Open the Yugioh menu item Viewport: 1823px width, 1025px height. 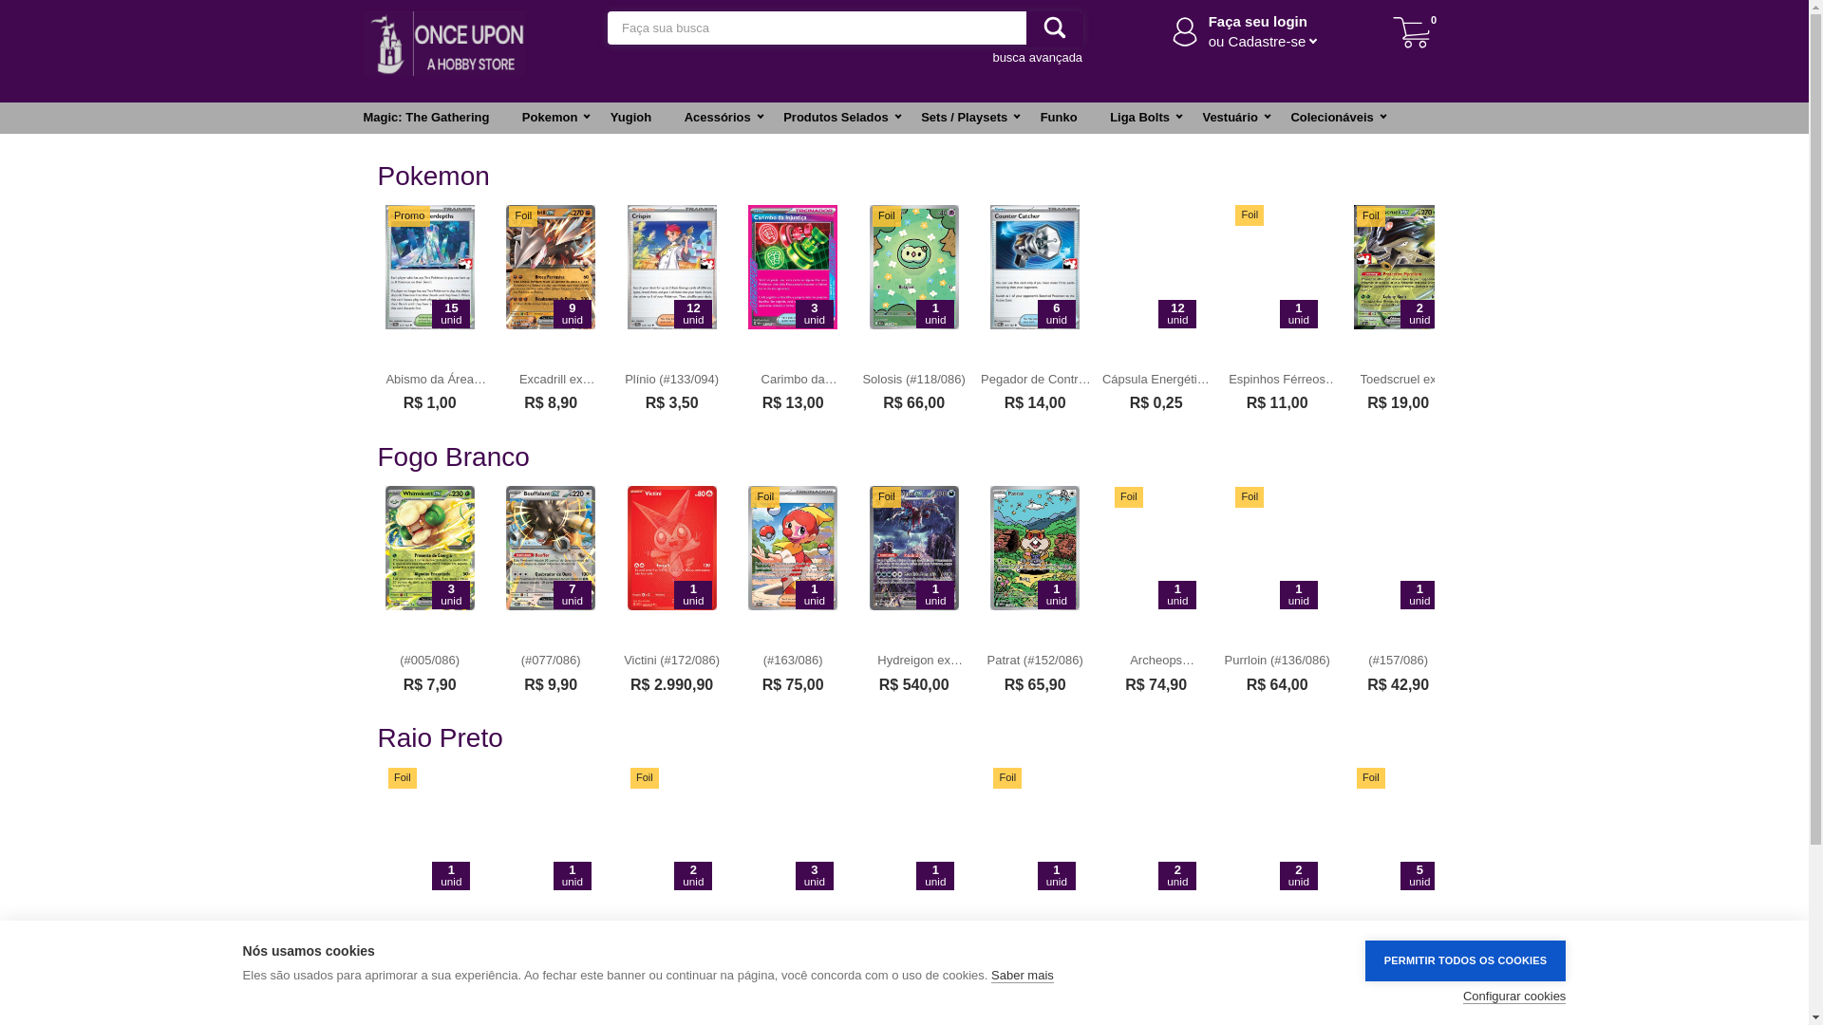(630, 118)
